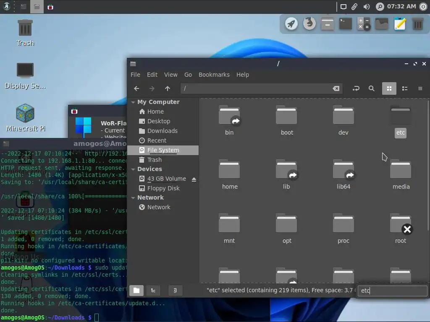Image resolution: width=430 pixels, height=322 pixels.
Task: Open Trash on the desktop
Action: [x=25, y=33]
